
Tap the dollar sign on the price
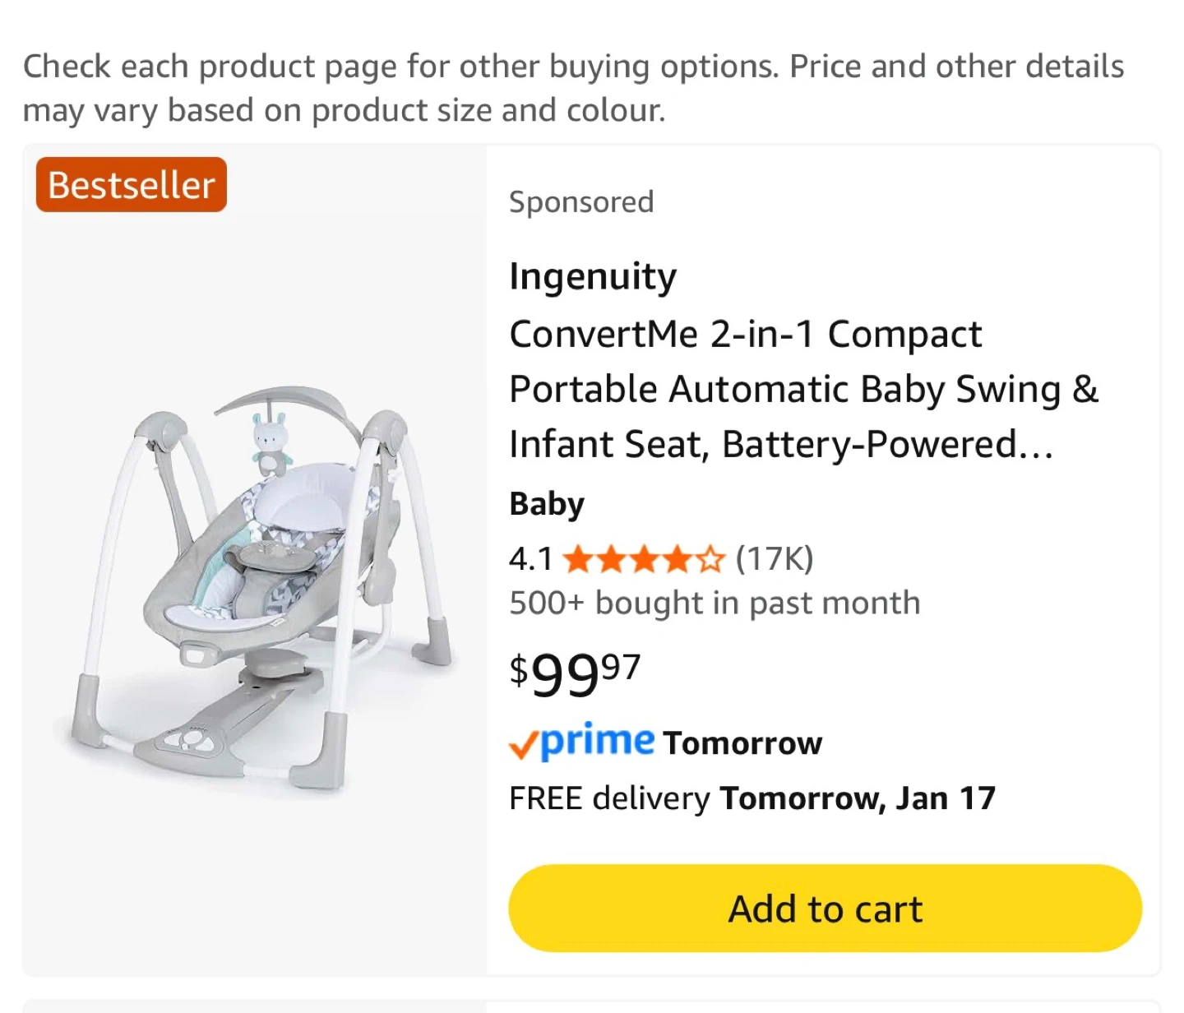[518, 669]
